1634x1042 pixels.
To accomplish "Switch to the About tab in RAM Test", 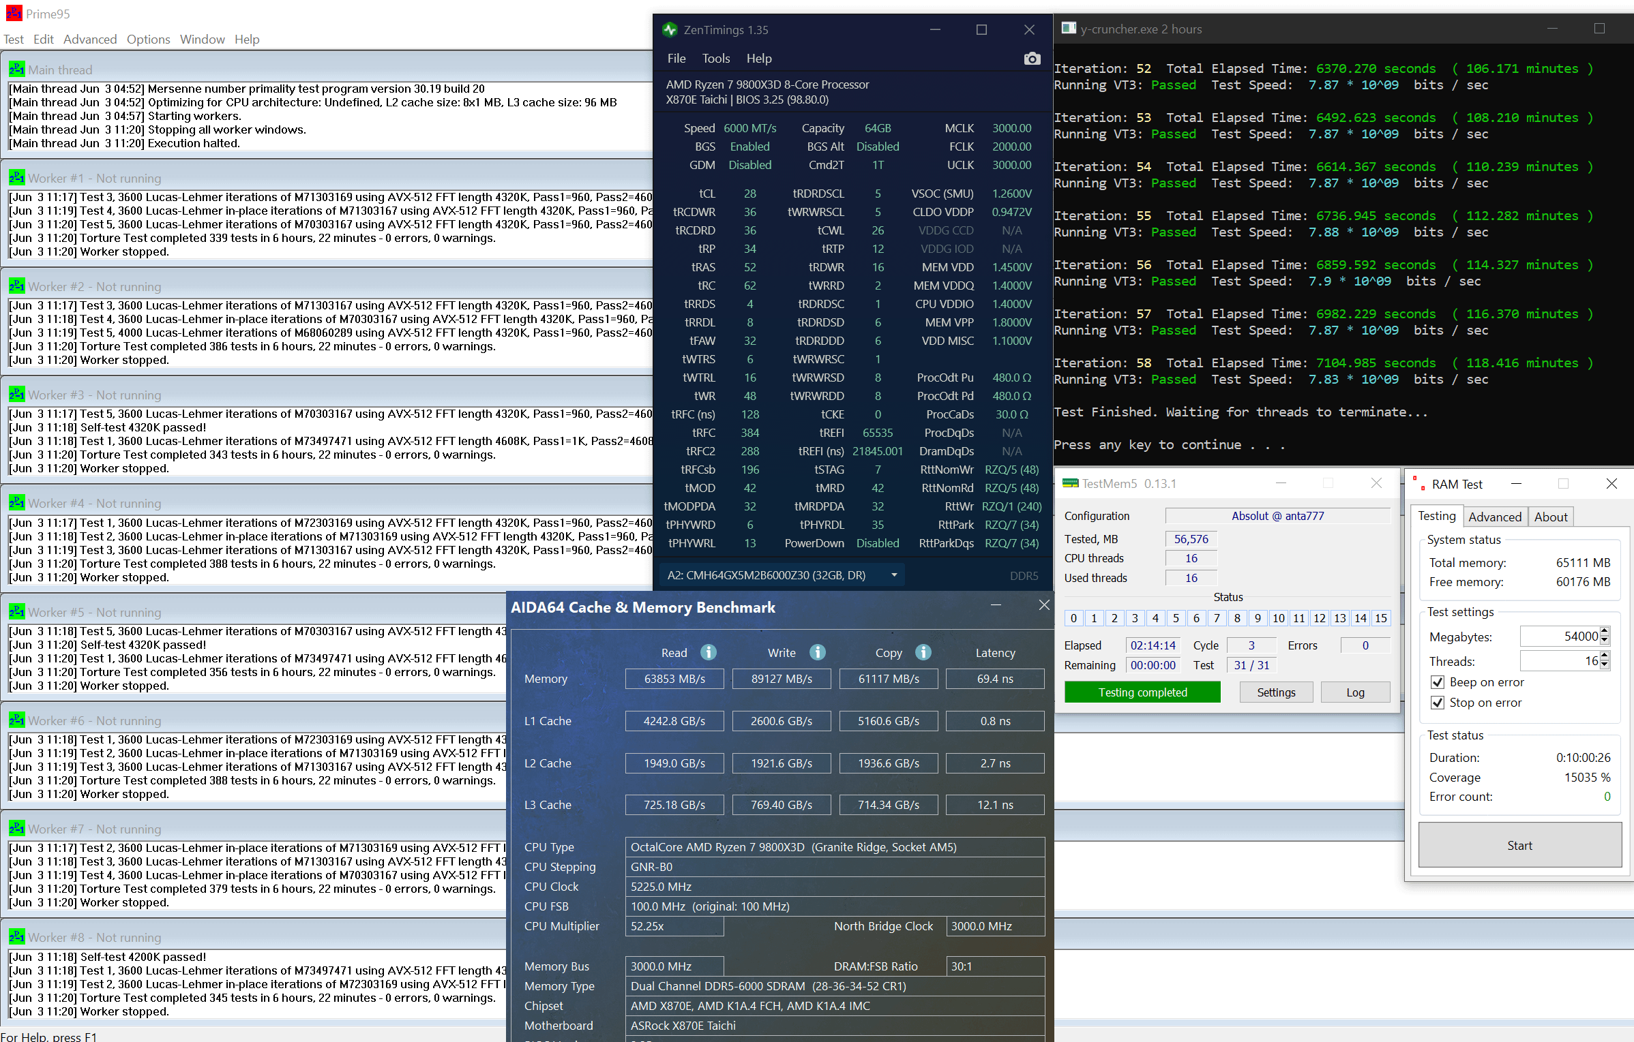I will tap(1551, 517).
